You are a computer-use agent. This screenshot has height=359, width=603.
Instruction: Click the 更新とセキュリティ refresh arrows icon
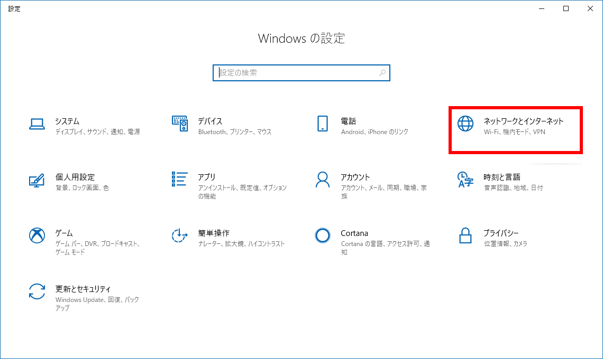(37, 291)
